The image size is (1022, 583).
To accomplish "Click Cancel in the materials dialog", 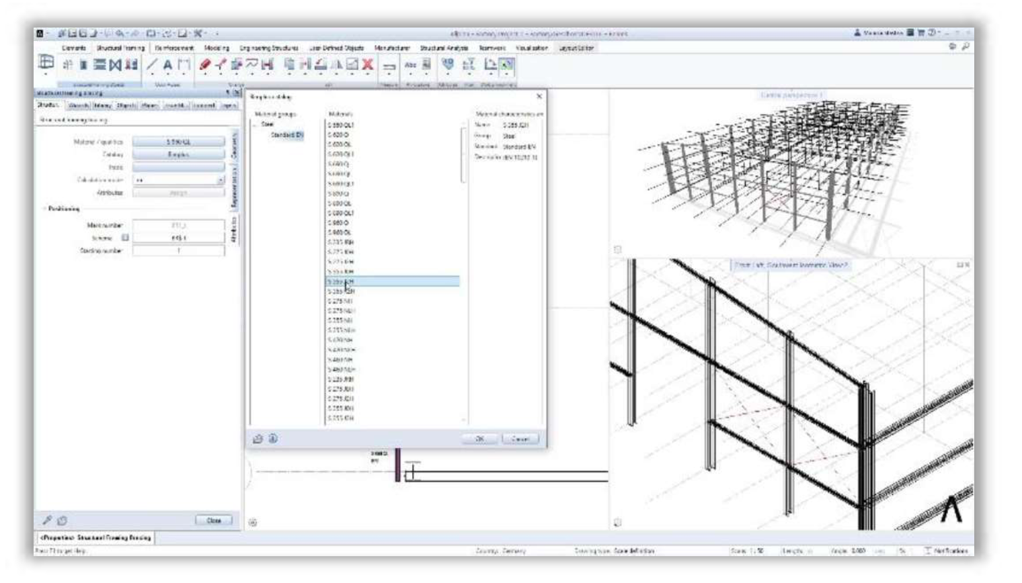I will [x=520, y=439].
